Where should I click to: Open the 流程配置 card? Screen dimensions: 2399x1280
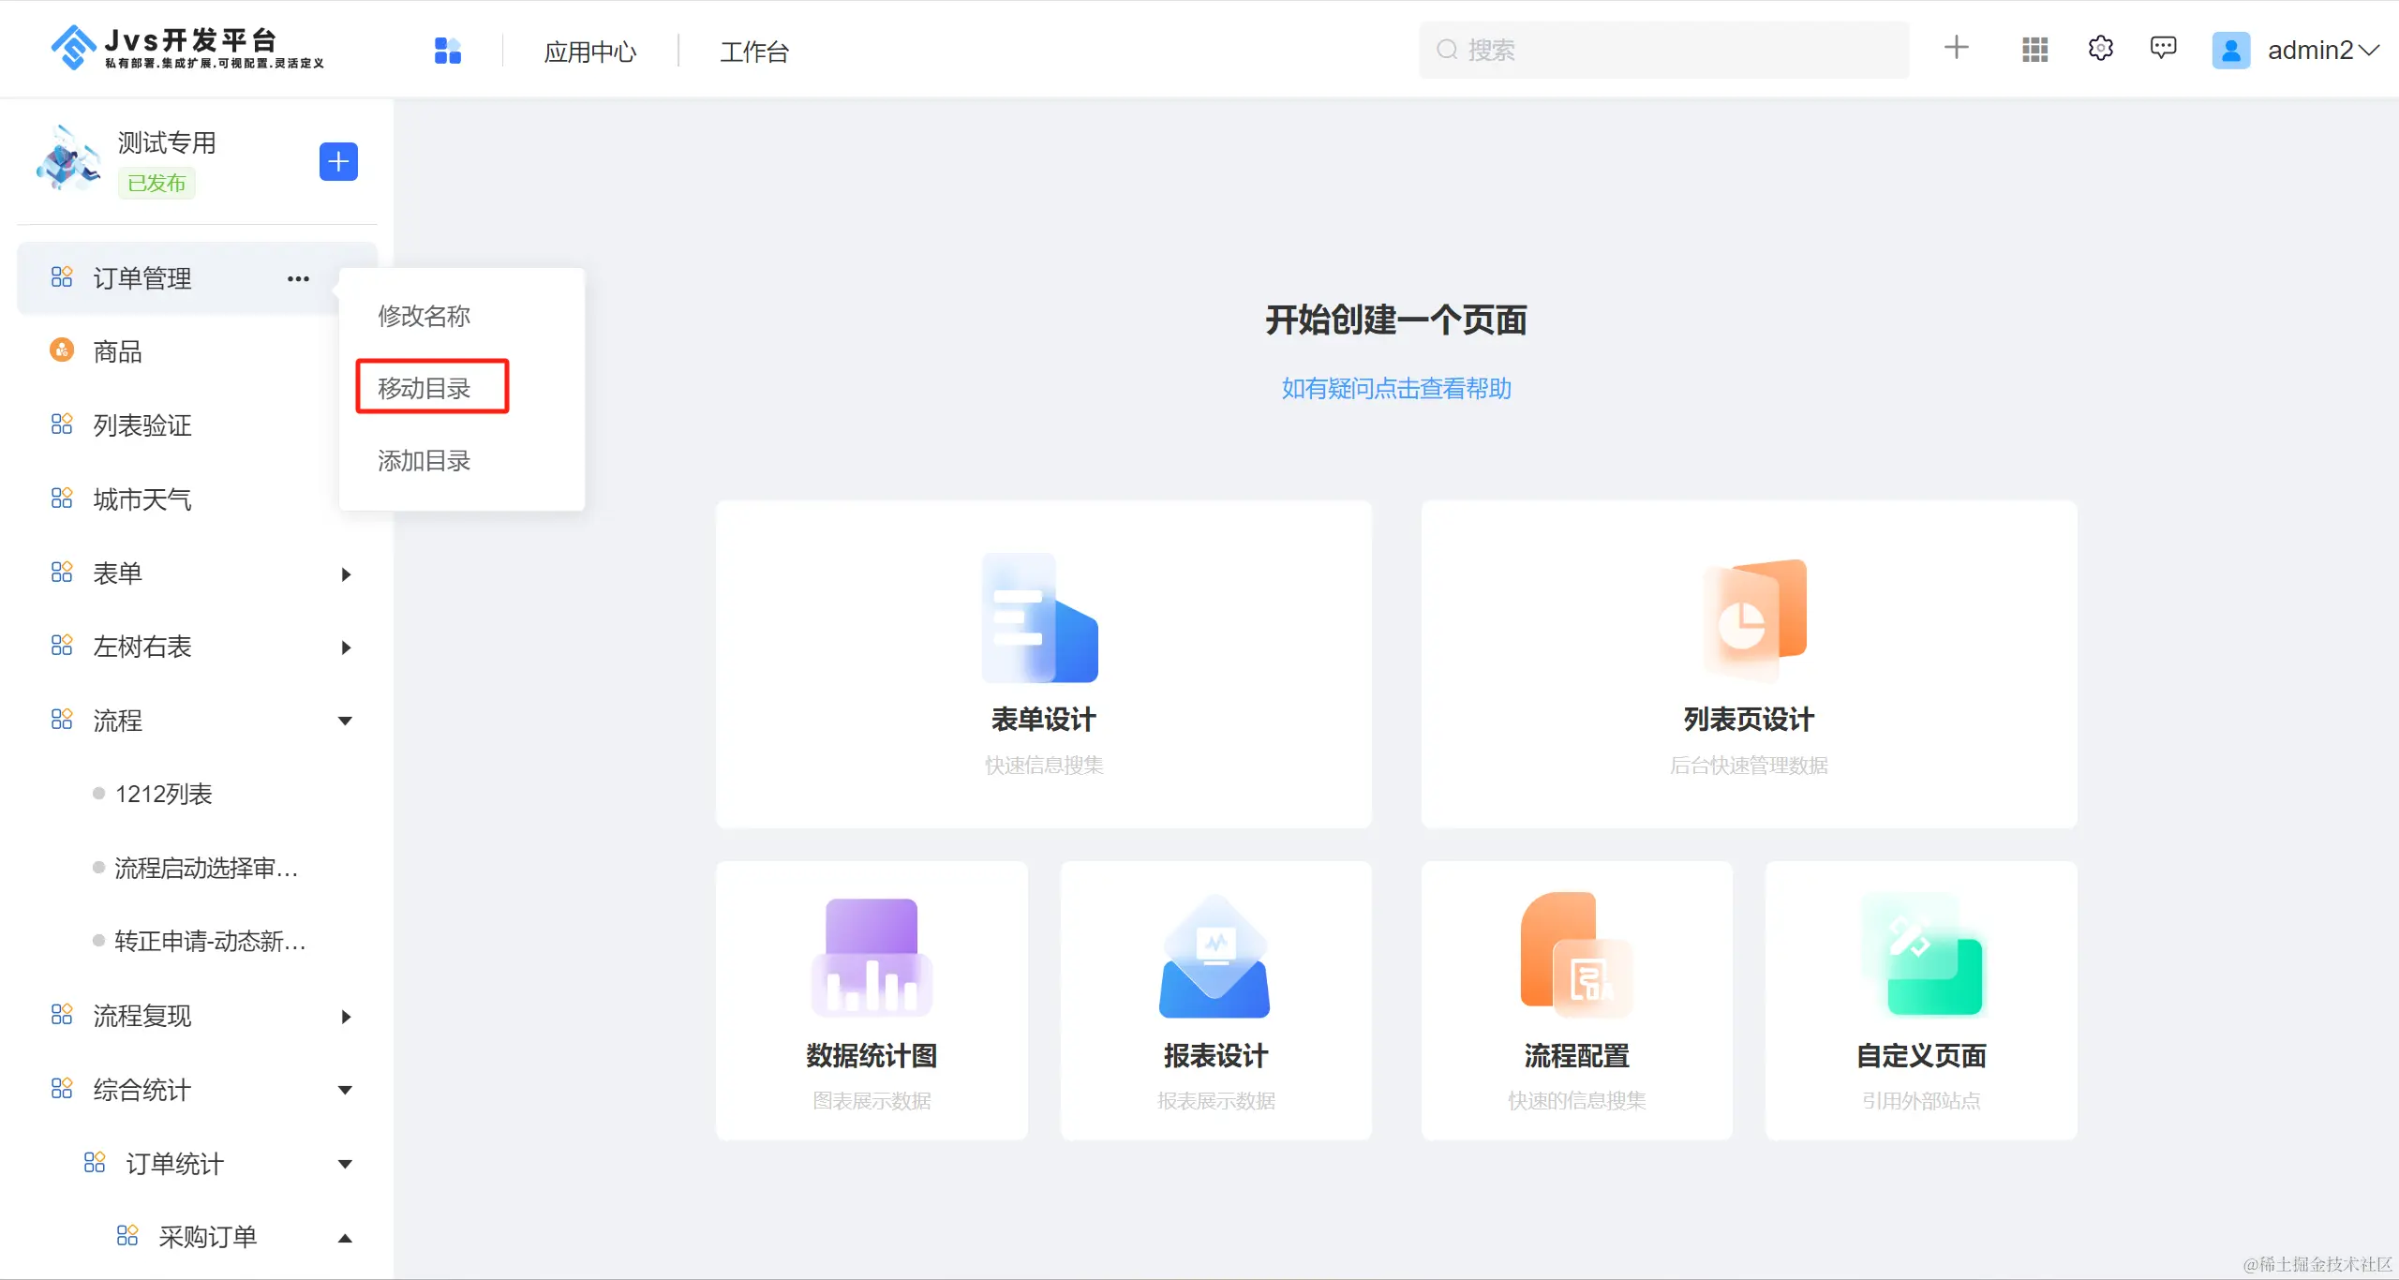point(1576,1000)
